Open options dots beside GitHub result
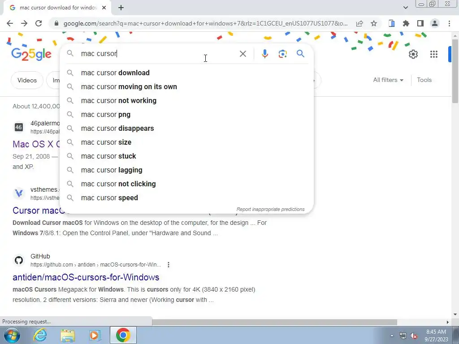This screenshot has width=459, height=344. pyautogui.click(x=169, y=265)
